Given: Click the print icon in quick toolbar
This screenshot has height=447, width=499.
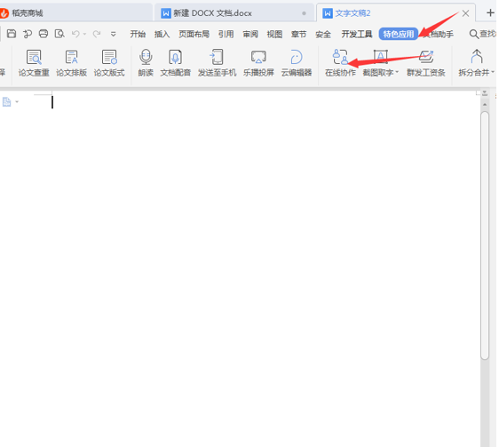Looking at the screenshot, I should (44, 34).
